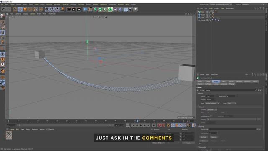Select the Spline Pen tool icon
This screenshot has width=268, height=151.
point(90,9)
